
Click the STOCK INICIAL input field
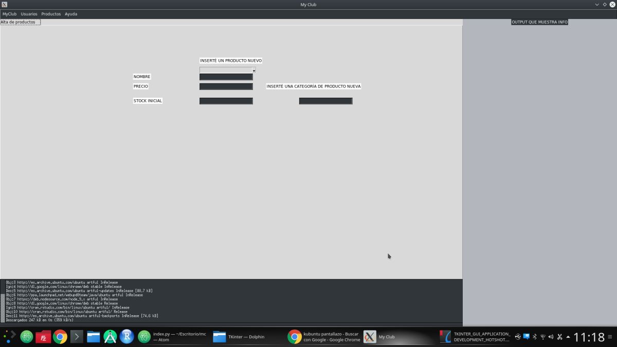point(226,101)
